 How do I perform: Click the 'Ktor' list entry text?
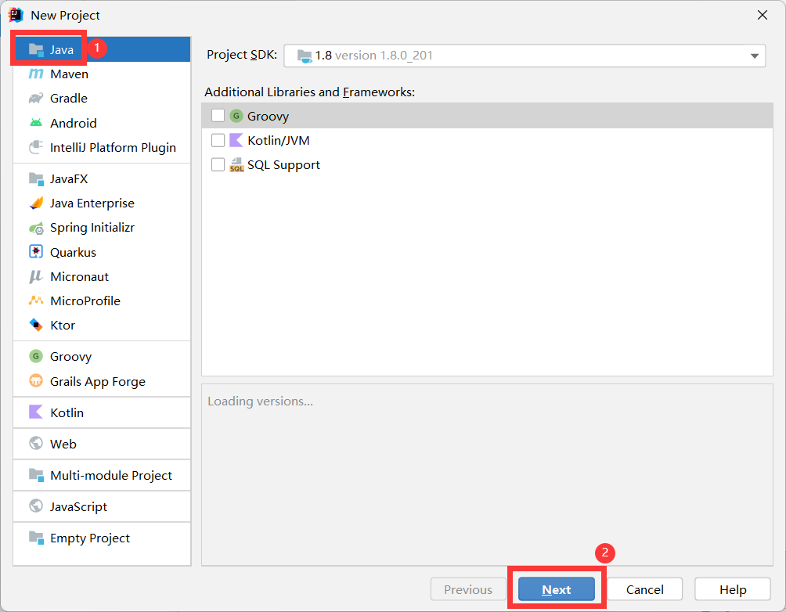click(x=63, y=326)
